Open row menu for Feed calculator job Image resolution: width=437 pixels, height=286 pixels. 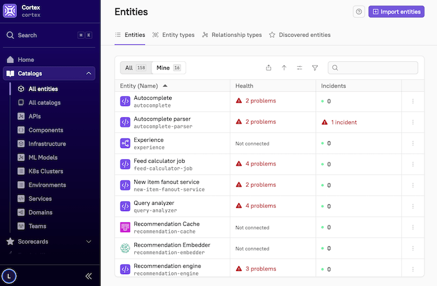click(413, 164)
